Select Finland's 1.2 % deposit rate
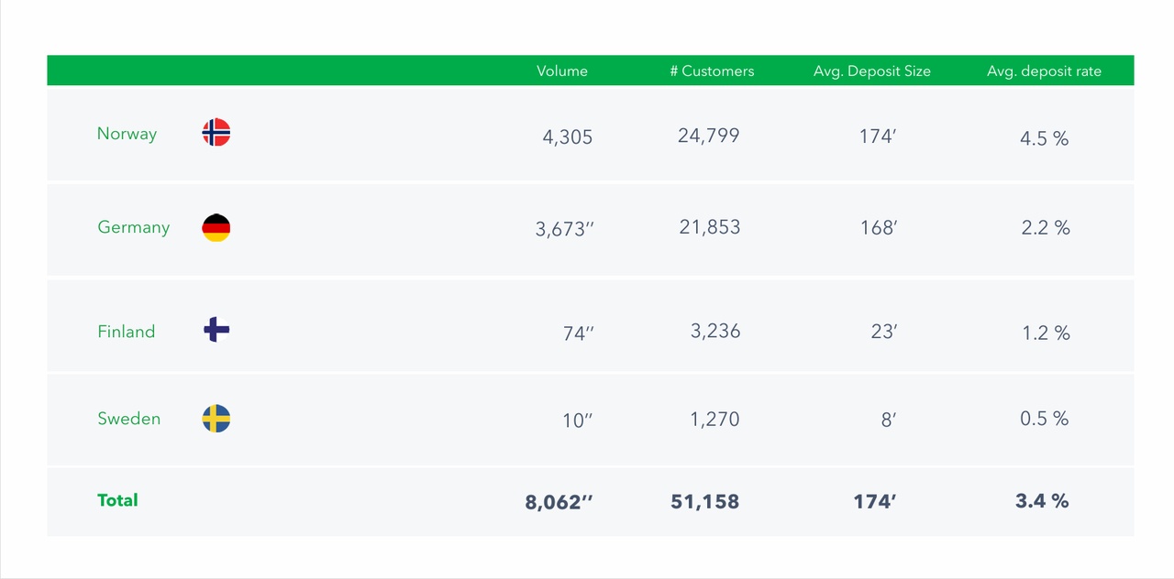The height and width of the screenshot is (579, 1174). [1046, 333]
